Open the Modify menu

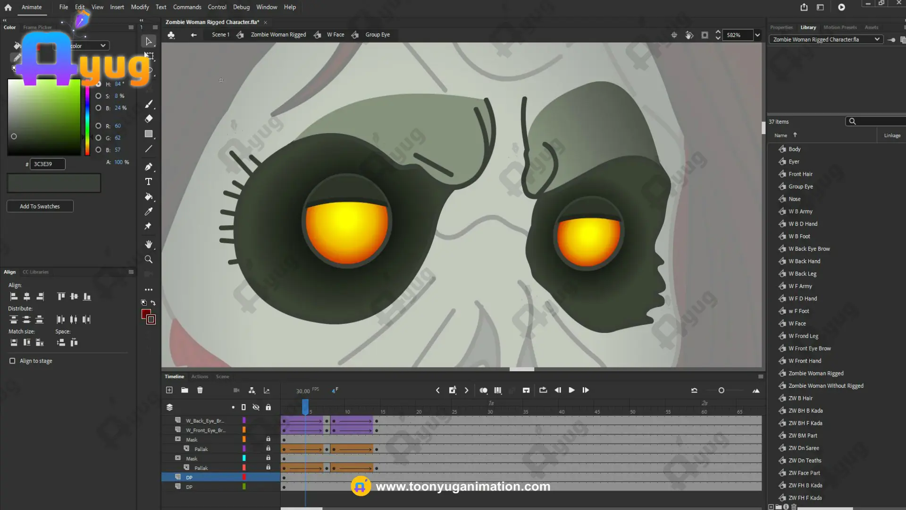coord(140,7)
